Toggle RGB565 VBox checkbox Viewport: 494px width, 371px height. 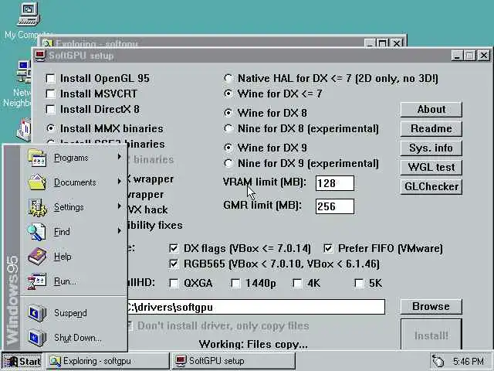point(174,264)
